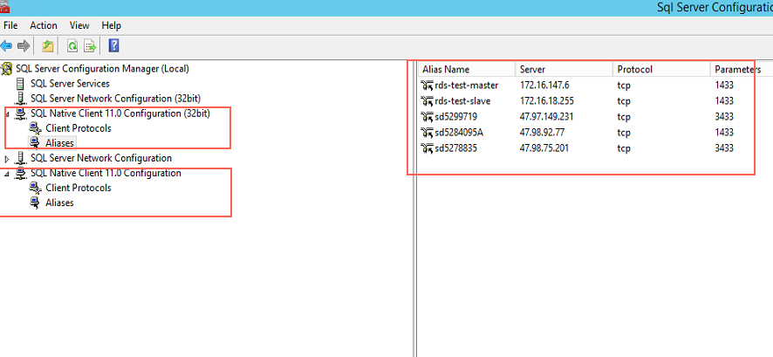Screen dimensions: 773x357
Task: Collapse SQL Native Client 11.0 Configuration (32bit) node
Action: (x=7, y=114)
